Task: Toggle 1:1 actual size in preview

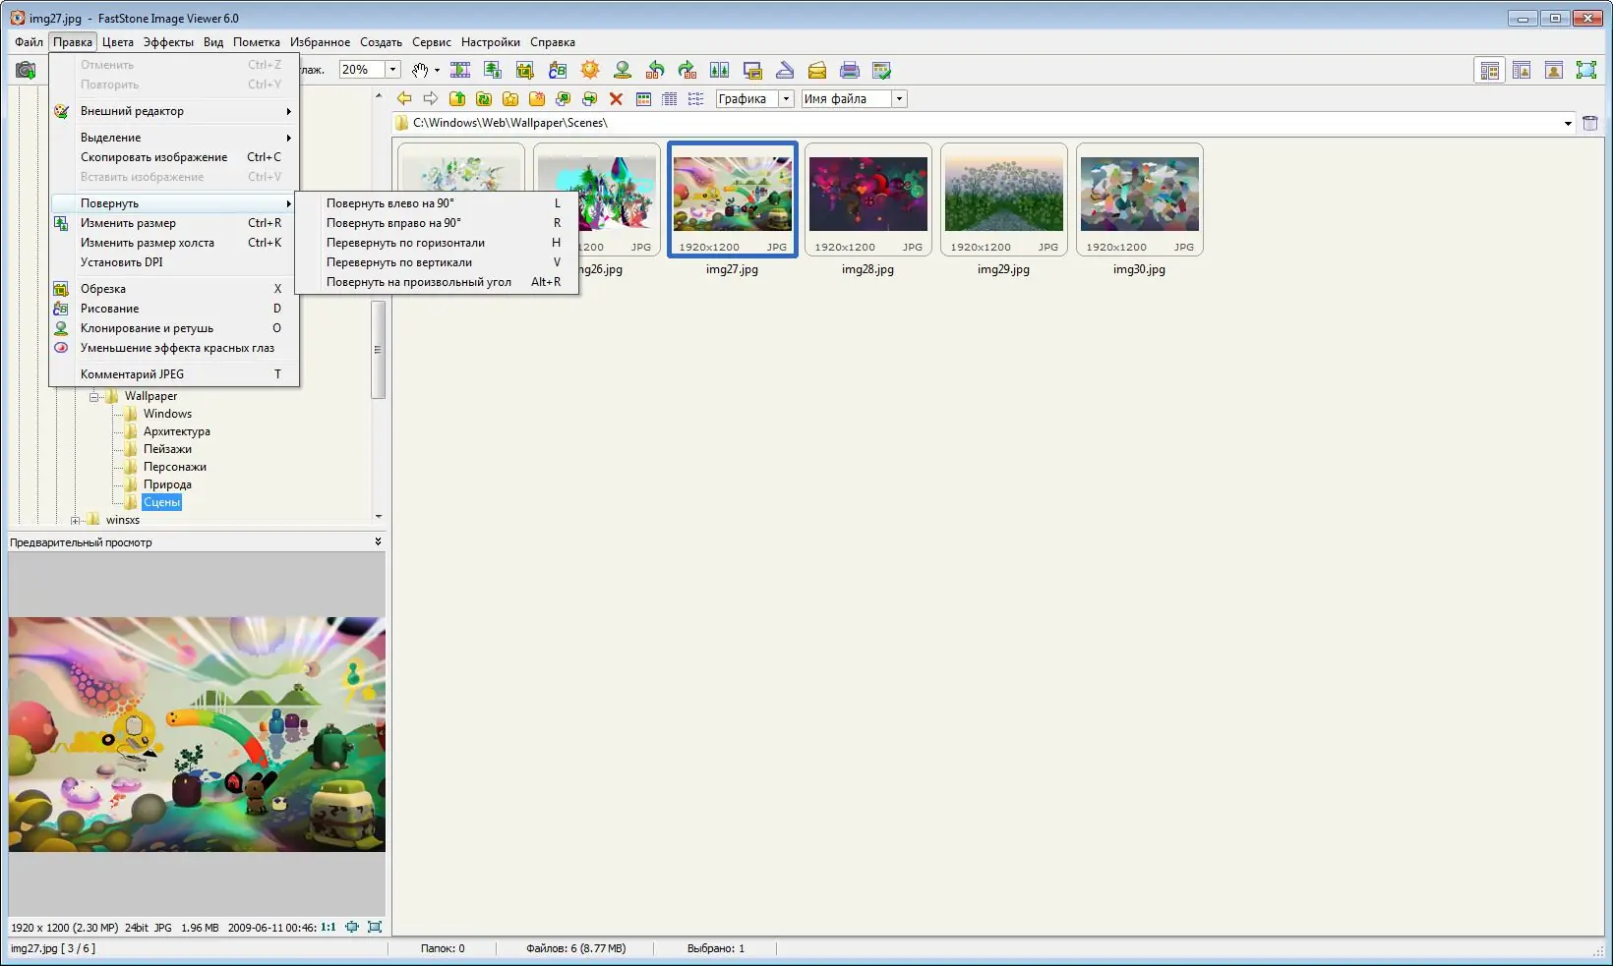Action: (x=329, y=927)
